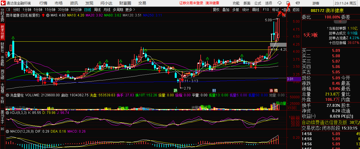
Task: Click the 叠加 toolbar button
Action: pyautogui.click(x=226, y=10)
